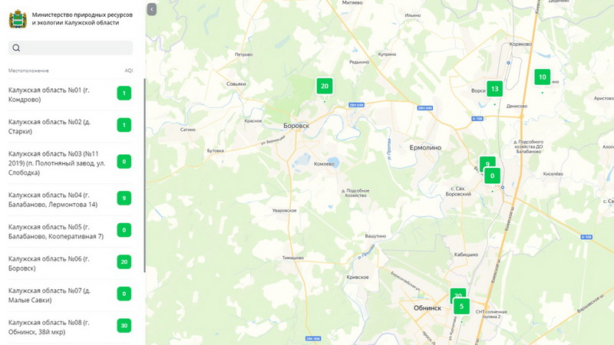Screen dimensions: 614x345
Task: Click the sidebar list scrollbar
Action: pyautogui.click(x=144, y=176)
